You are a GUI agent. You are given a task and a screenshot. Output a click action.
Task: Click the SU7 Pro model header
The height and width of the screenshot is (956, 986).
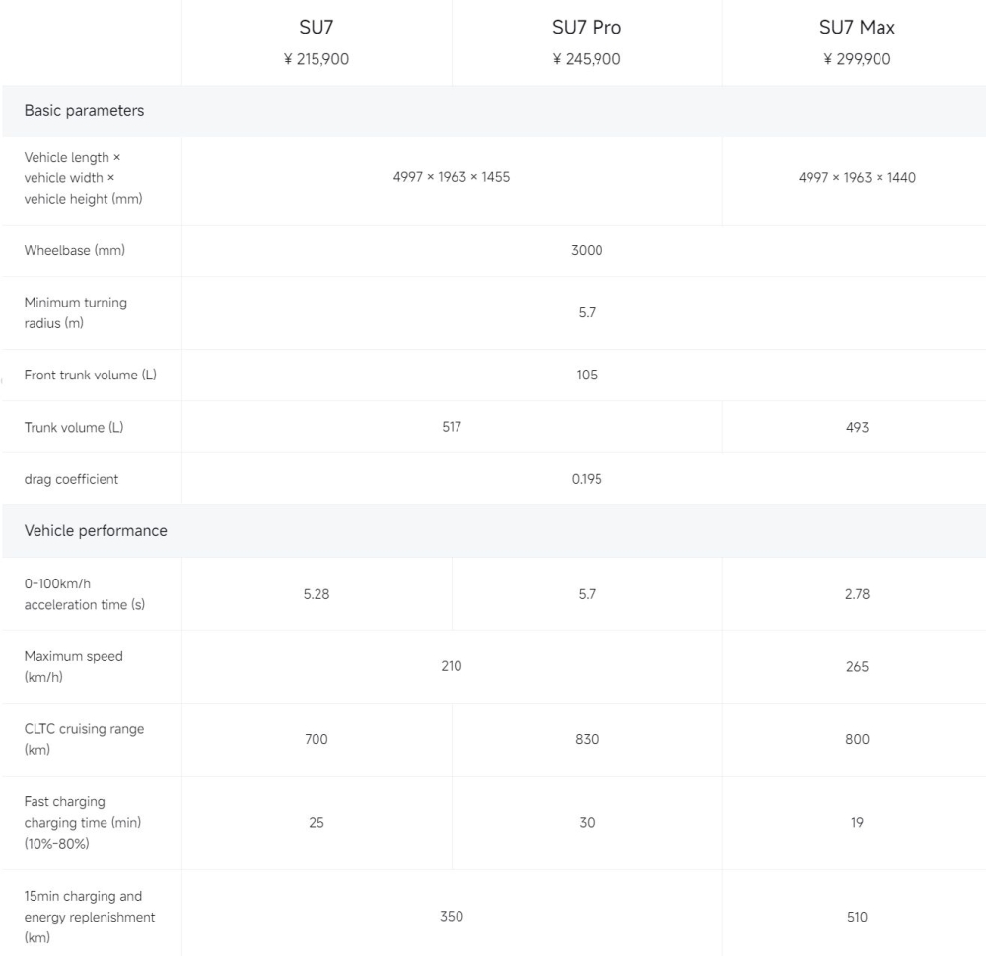coord(587,28)
